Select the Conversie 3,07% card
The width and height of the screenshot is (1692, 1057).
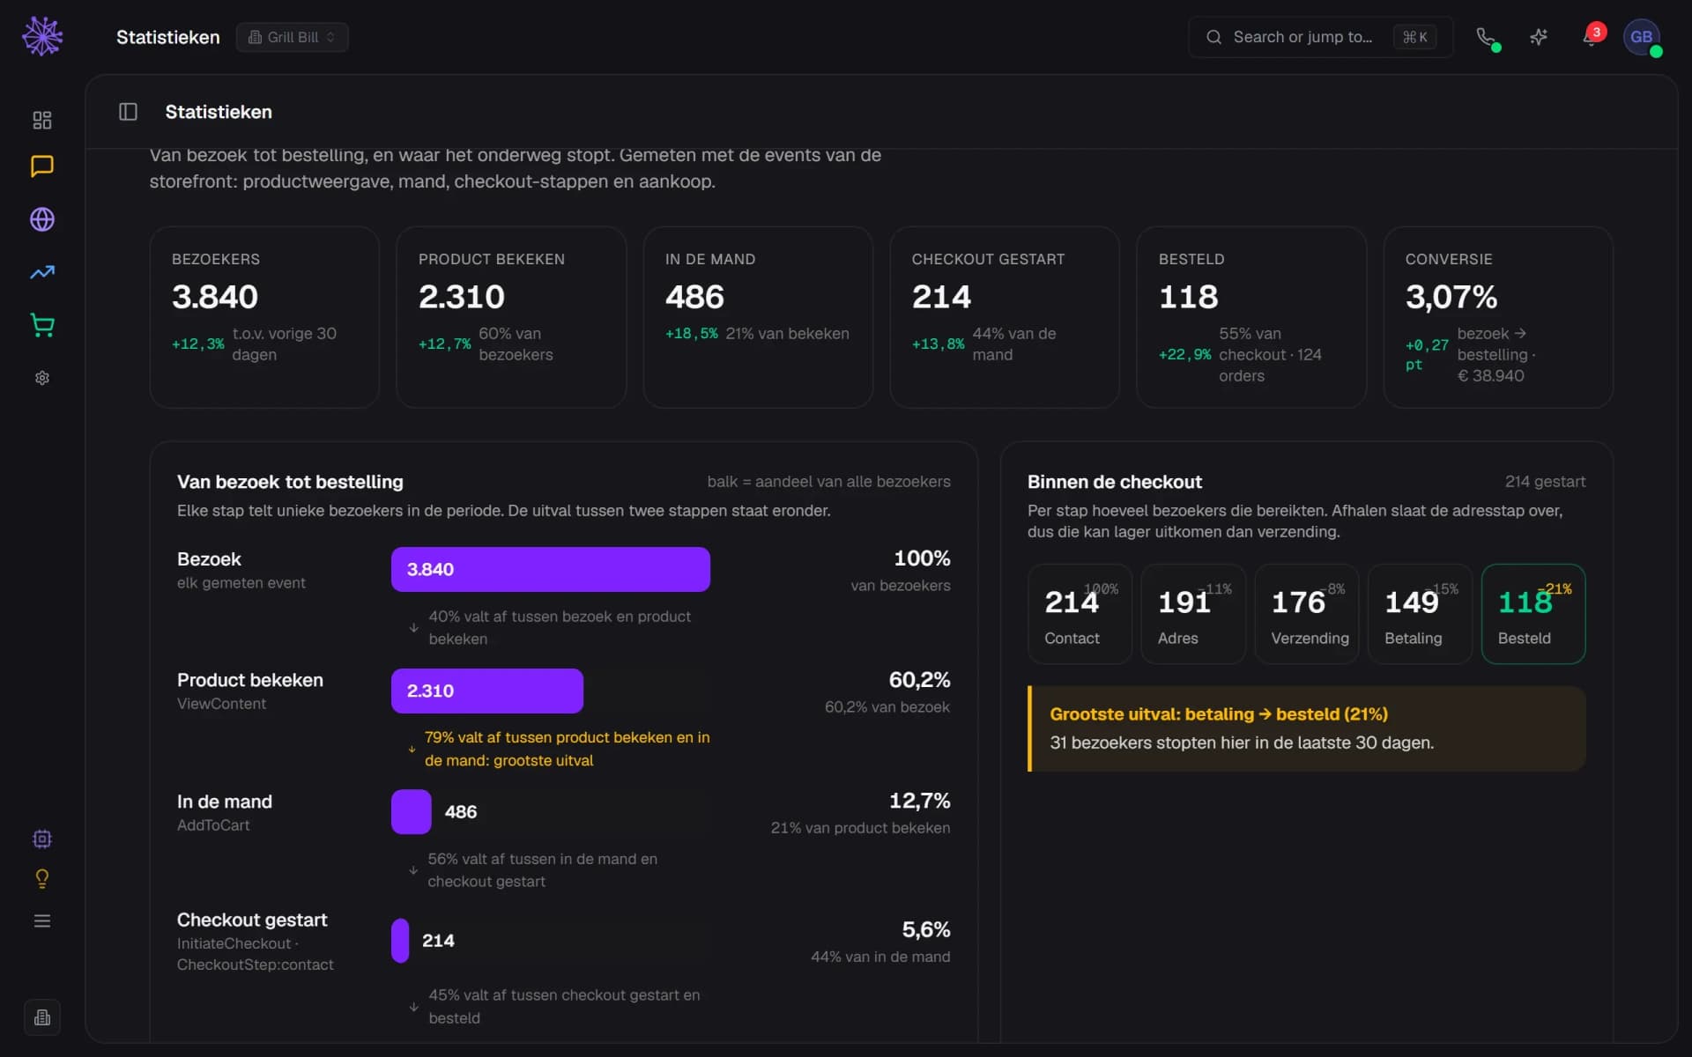coord(1498,317)
